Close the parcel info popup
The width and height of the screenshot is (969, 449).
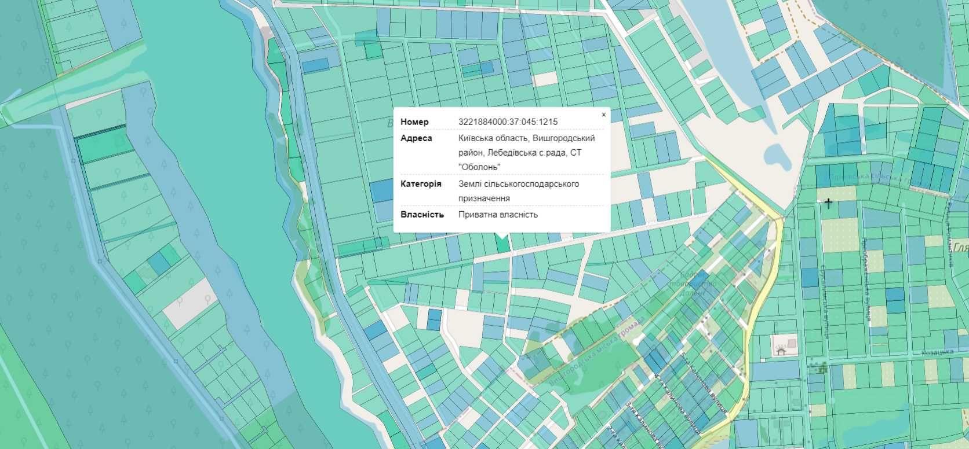(x=603, y=115)
